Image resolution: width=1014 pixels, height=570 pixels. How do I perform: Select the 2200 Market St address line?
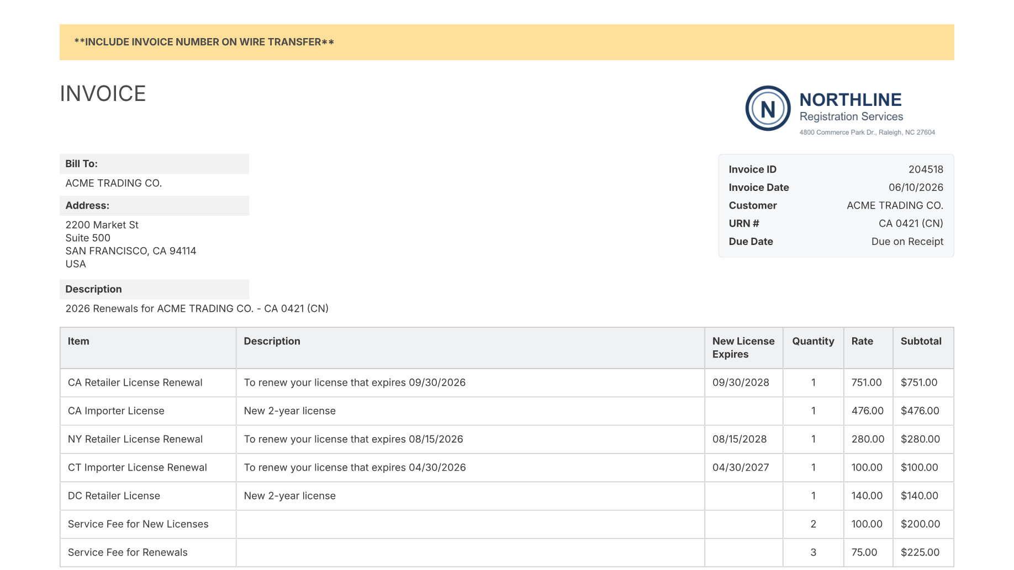102,225
